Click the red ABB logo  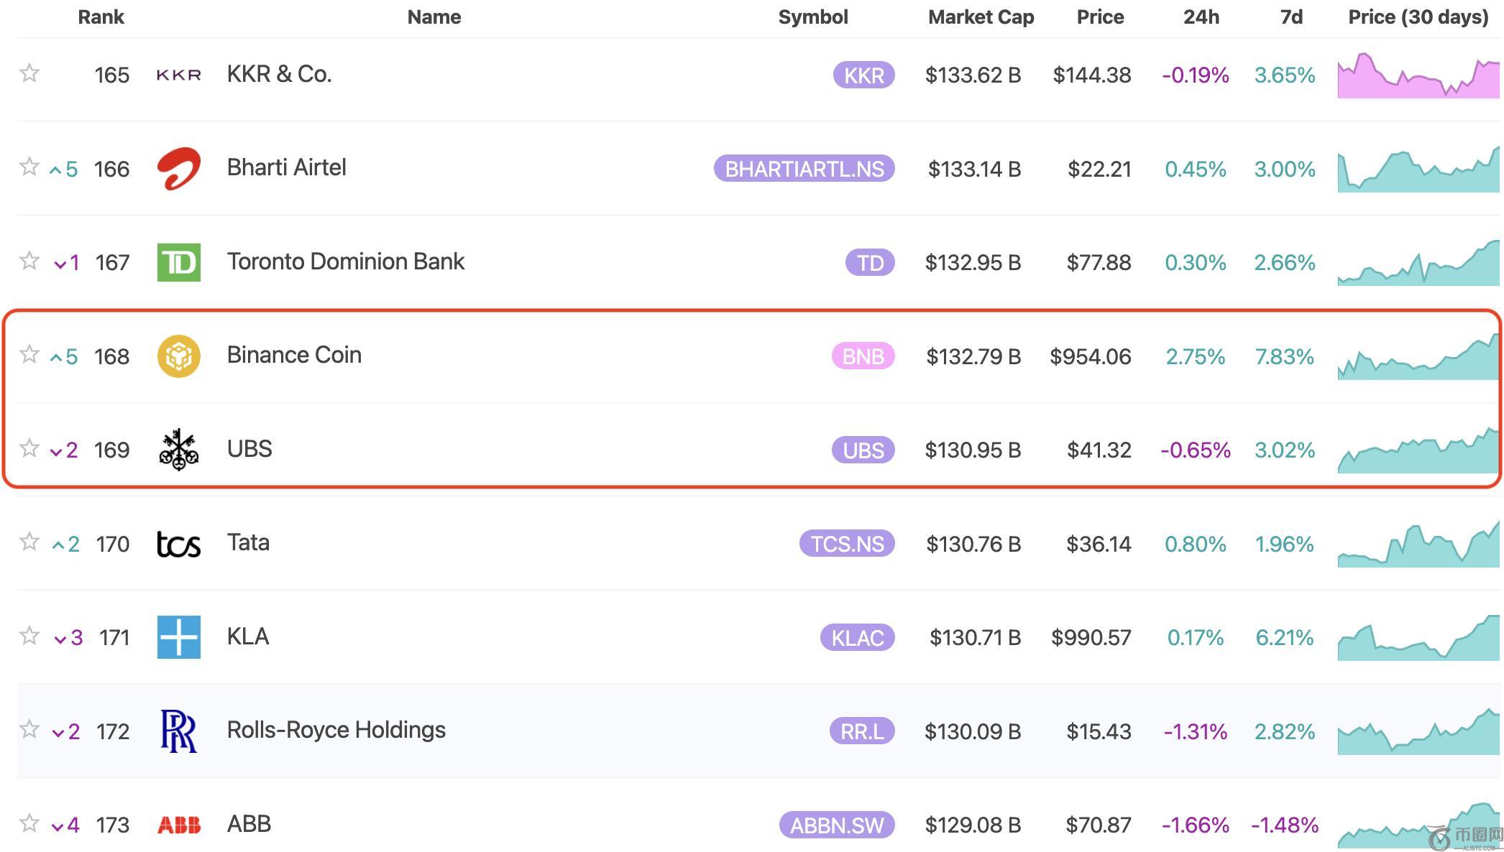[x=178, y=825]
